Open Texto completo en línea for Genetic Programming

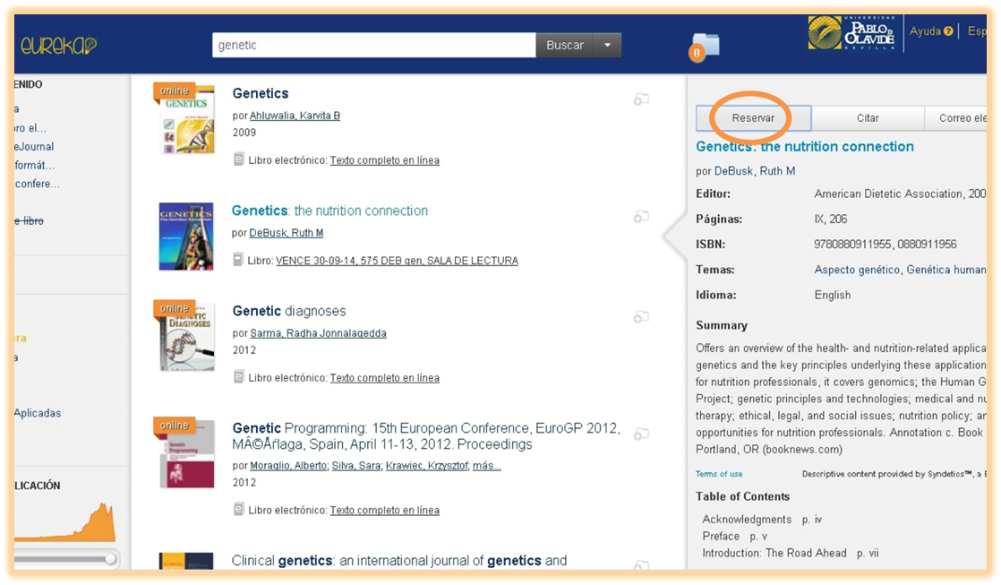tap(384, 511)
